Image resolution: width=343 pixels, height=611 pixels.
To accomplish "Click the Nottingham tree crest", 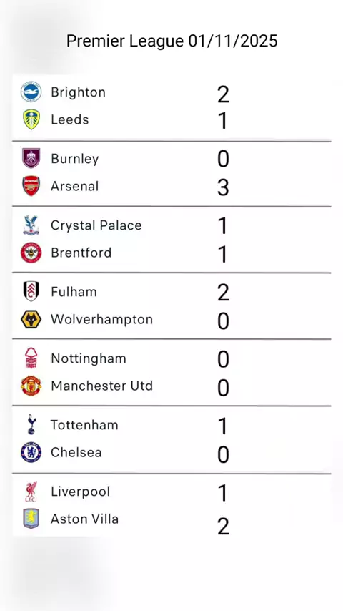I will (x=31, y=358).
